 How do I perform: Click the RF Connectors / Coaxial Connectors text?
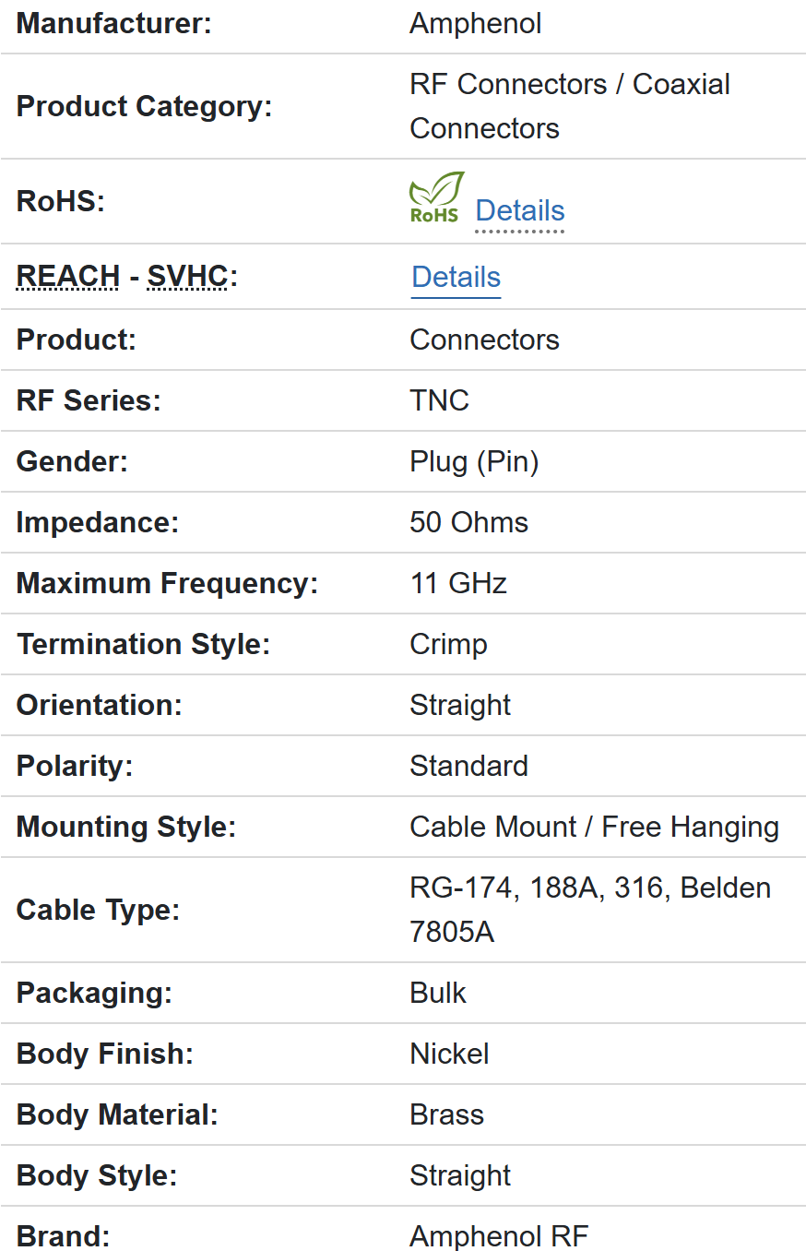pos(569,106)
